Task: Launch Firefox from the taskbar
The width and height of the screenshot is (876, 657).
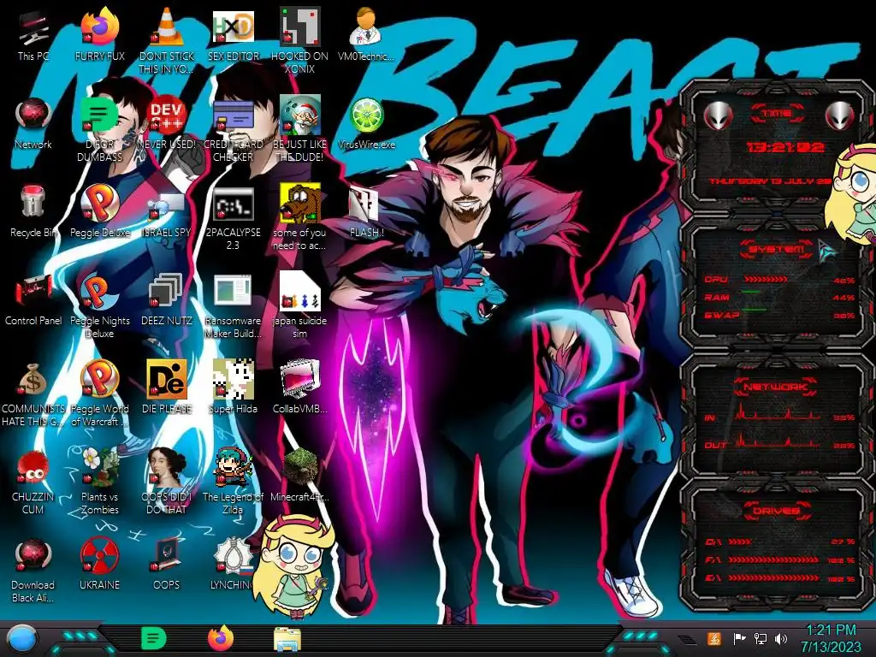Action: [221, 638]
